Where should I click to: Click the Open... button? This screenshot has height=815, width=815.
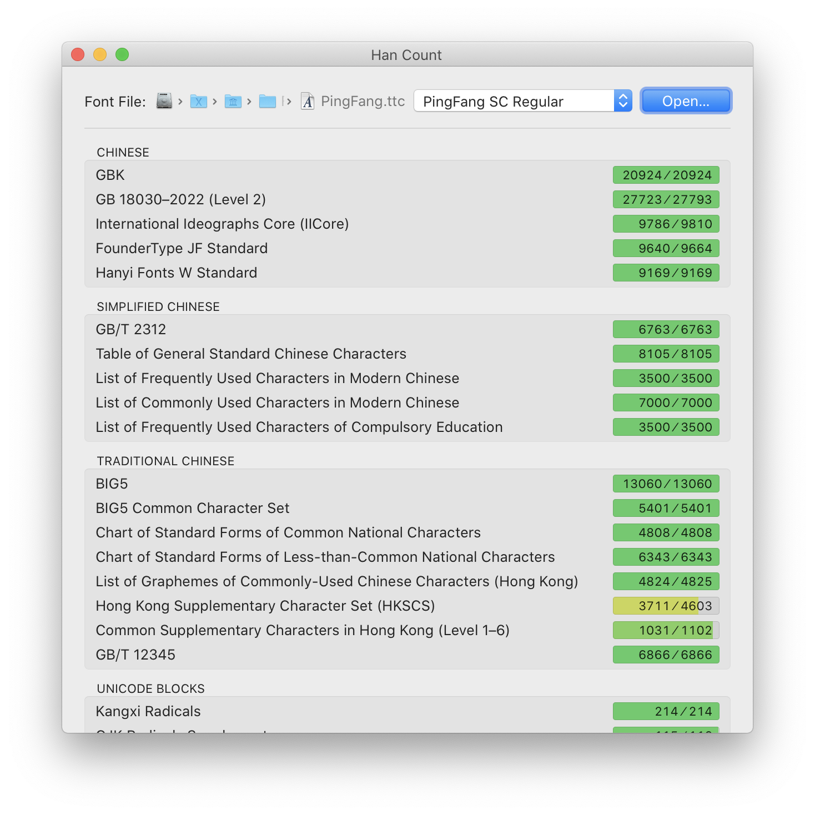(686, 101)
